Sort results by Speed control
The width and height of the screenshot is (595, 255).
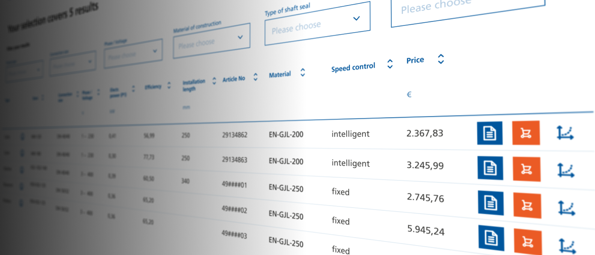point(390,64)
